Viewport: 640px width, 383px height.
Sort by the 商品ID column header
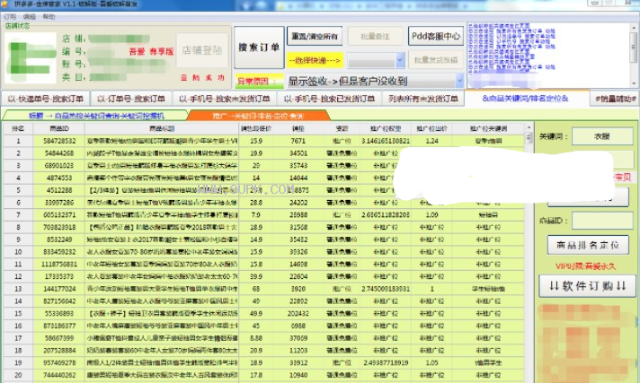coord(59,128)
